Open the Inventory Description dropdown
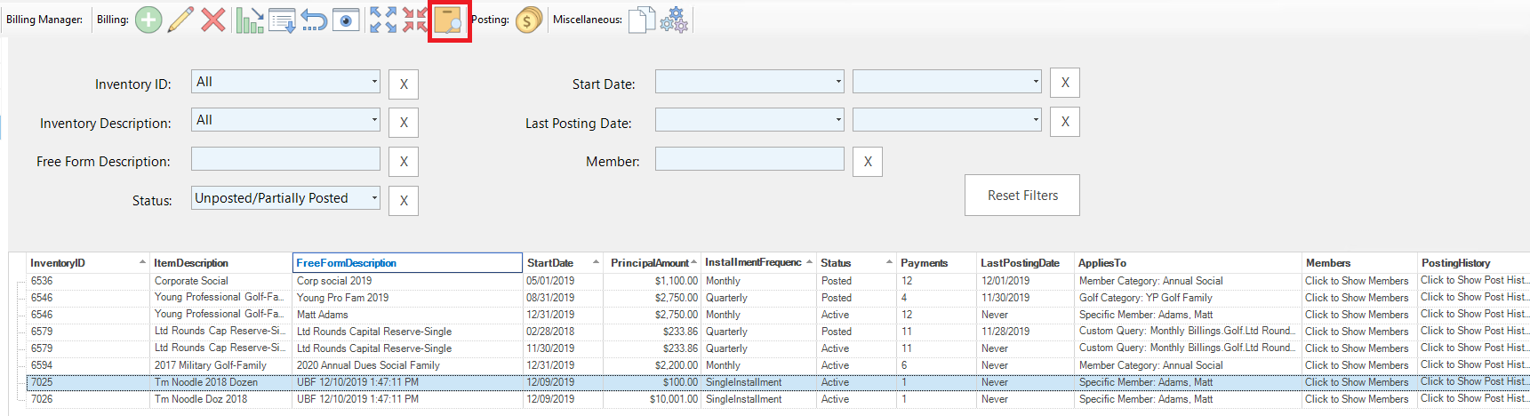The width and height of the screenshot is (1530, 416). [374, 120]
